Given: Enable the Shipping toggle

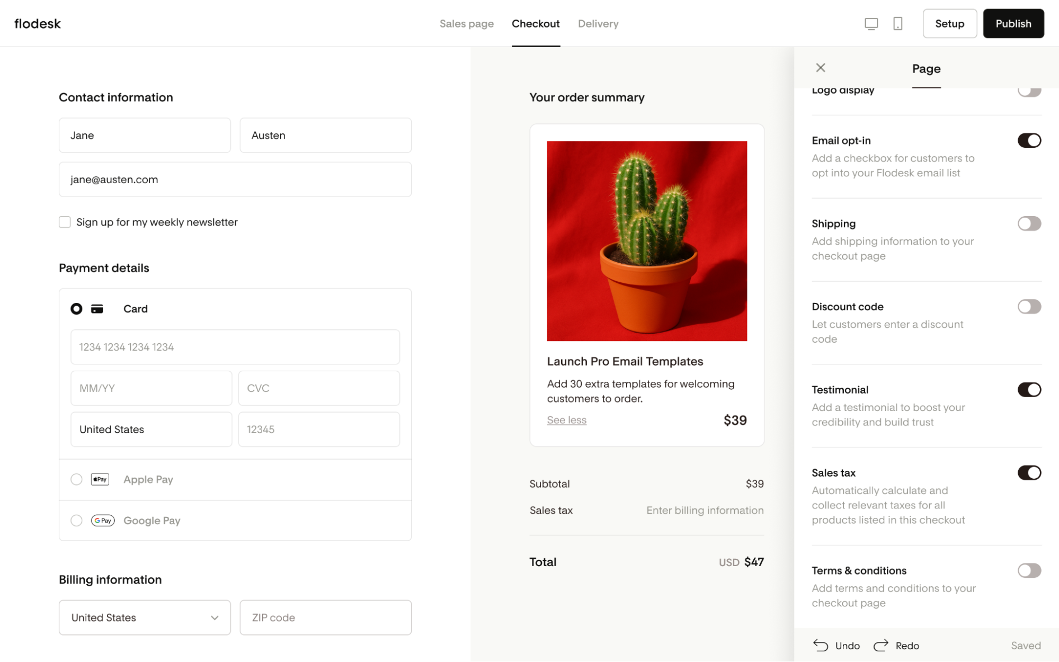Looking at the screenshot, I should (1029, 223).
